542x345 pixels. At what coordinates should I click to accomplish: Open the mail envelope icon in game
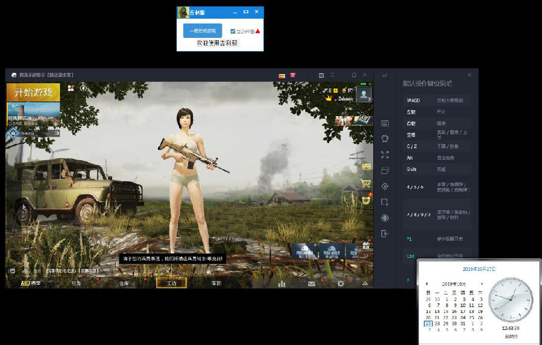(312, 284)
